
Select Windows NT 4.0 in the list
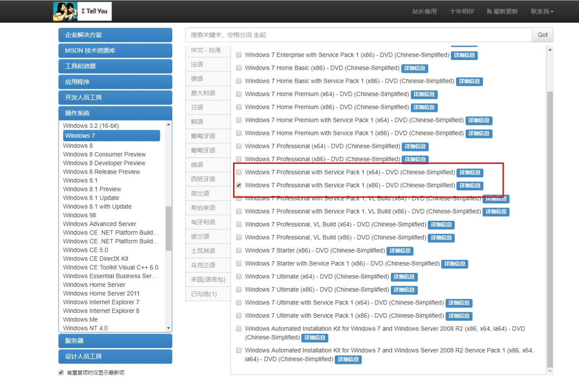[85, 328]
